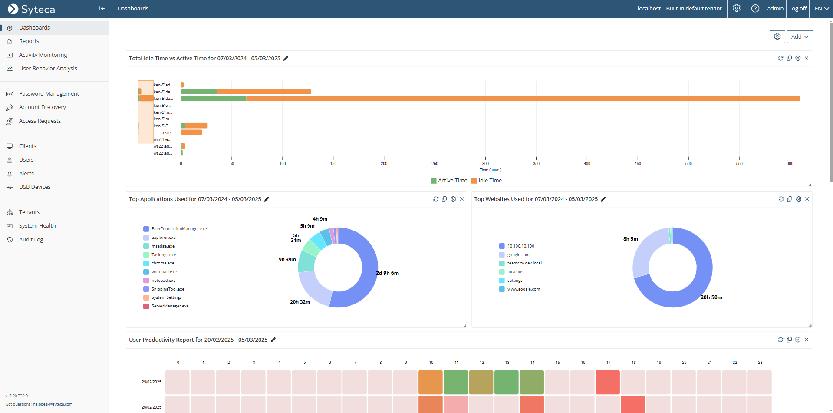833x413 pixels.
Task: Open global settings gear in top bar
Action: 737,8
